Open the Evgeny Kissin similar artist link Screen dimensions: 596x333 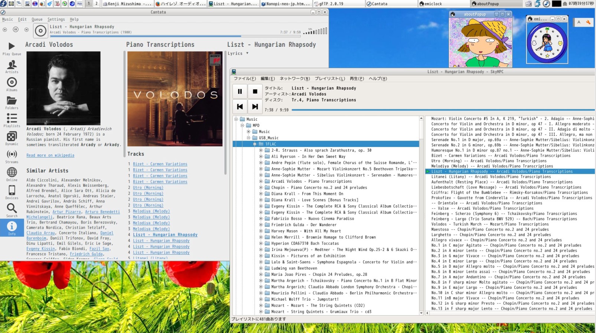pos(40,249)
